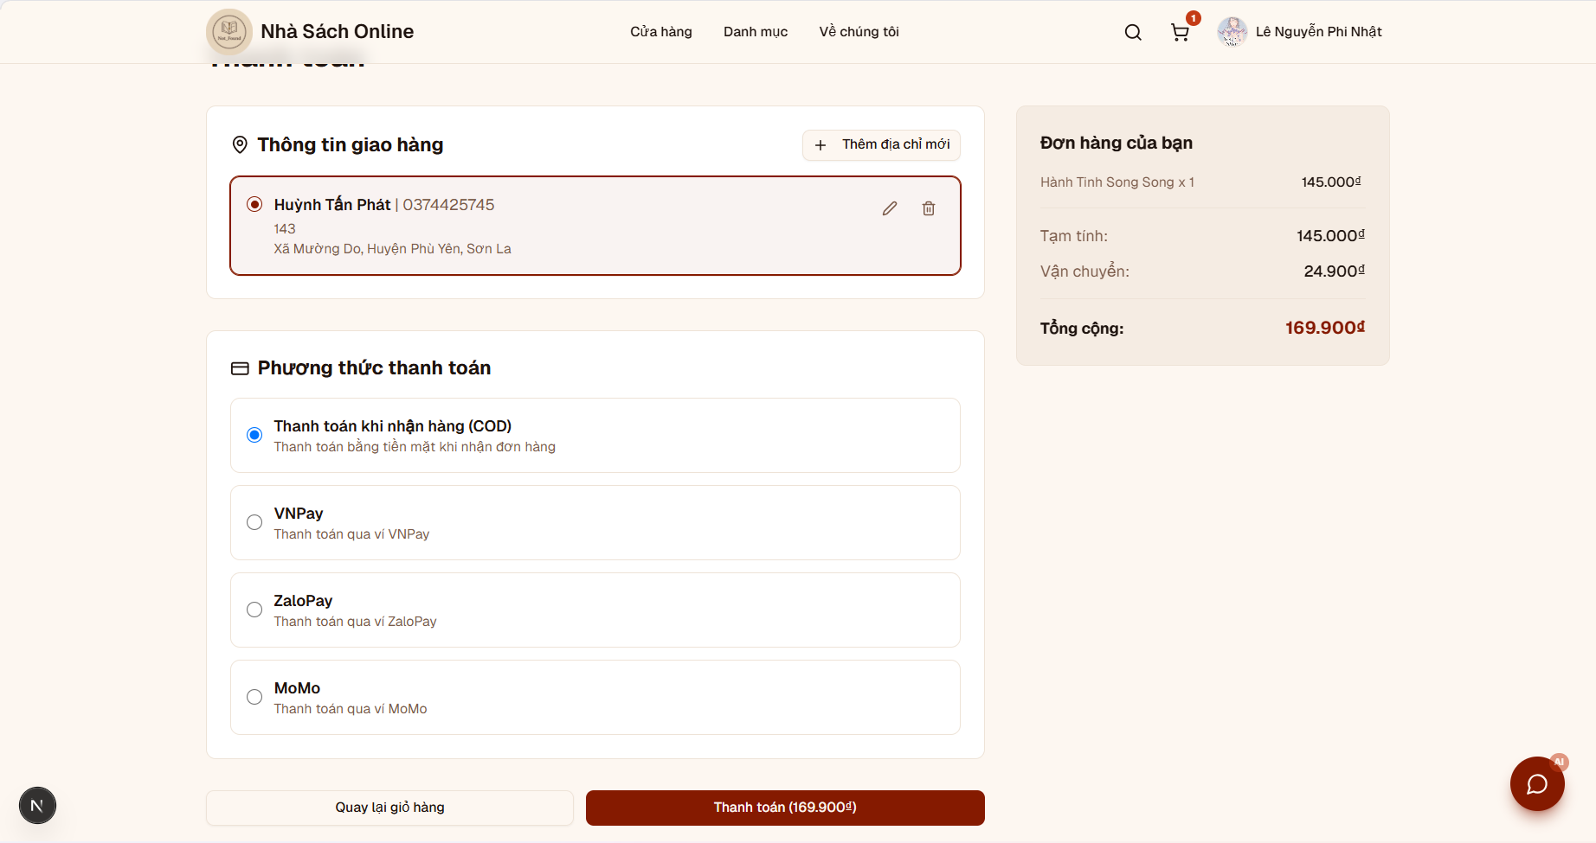Select VNPay payment method
The image size is (1596, 843).
[x=254, y=522]
